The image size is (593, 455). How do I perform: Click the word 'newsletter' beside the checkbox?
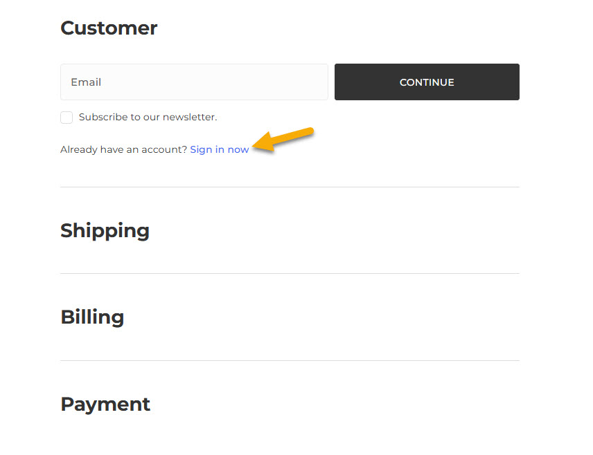(x=191, y=118)
